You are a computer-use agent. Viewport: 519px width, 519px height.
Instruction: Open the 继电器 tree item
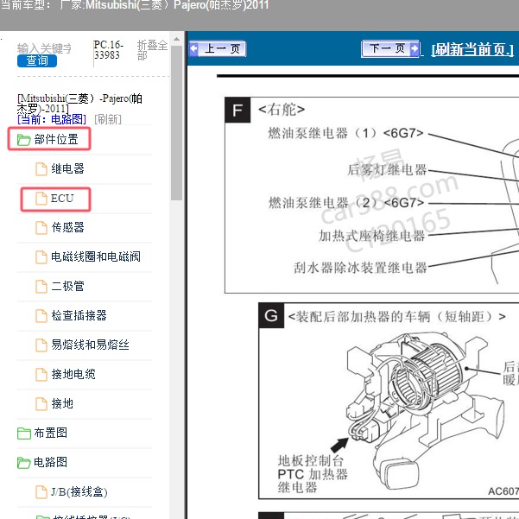[x=67, y=168]
